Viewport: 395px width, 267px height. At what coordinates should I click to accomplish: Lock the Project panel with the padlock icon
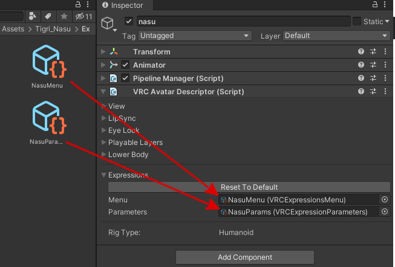tap(78, 4)
